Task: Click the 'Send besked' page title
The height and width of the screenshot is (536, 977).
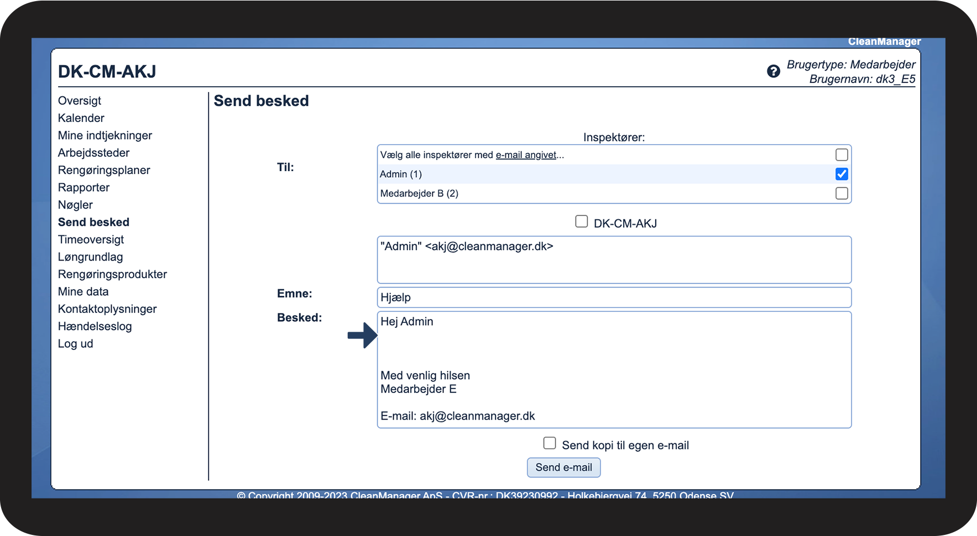Action: coord(262,101)
